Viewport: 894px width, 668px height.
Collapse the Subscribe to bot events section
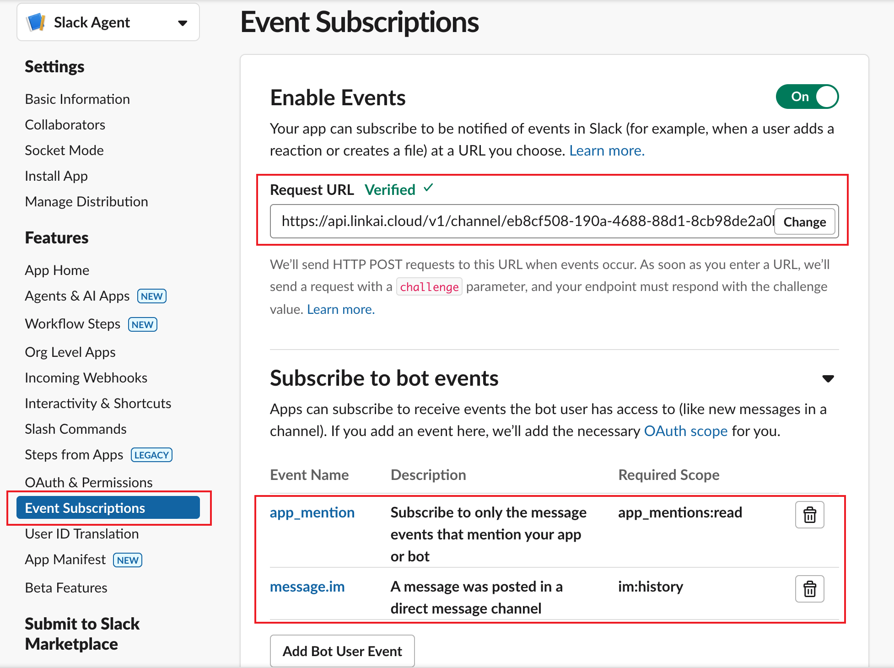tap(828, 378)
